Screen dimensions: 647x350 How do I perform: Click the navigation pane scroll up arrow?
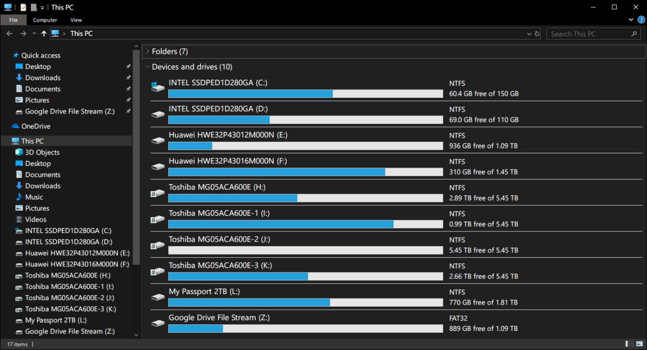(136, 46)
